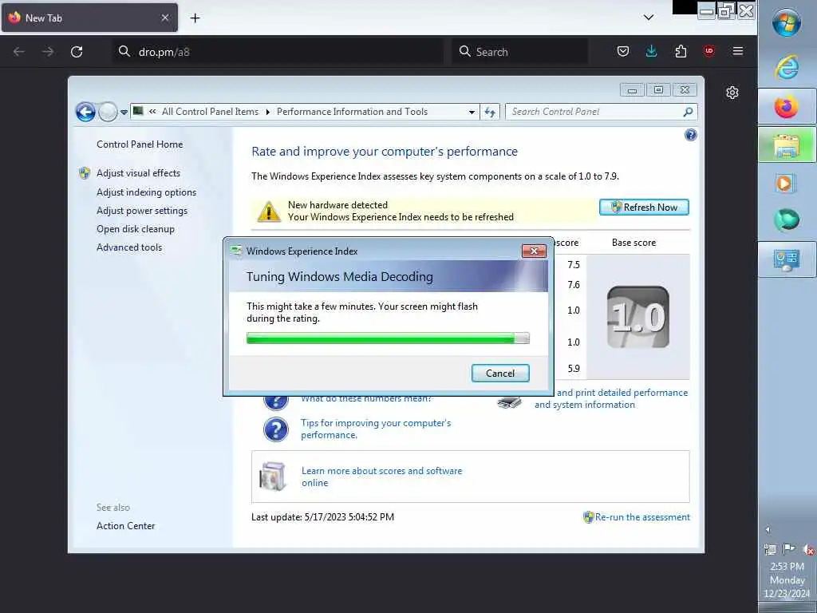Close the Windows Experience Index dialog
The image size is (817, 613).
tap(534, 251)
